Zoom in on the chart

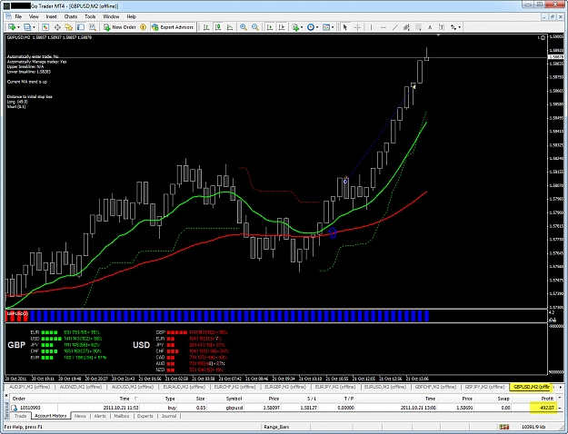pos(244,27)
